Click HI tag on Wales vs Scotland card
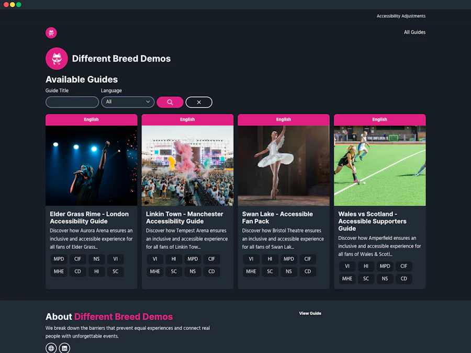The height and width of the screenshot is (353, 471). 366,266
